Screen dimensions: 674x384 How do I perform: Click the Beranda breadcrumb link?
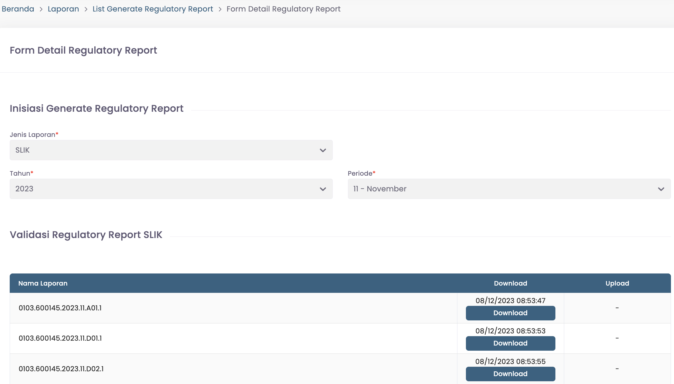click(x=18, y=9)
